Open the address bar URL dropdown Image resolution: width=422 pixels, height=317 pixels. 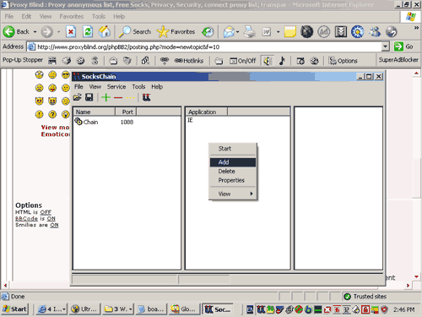[x=385, y=46]
